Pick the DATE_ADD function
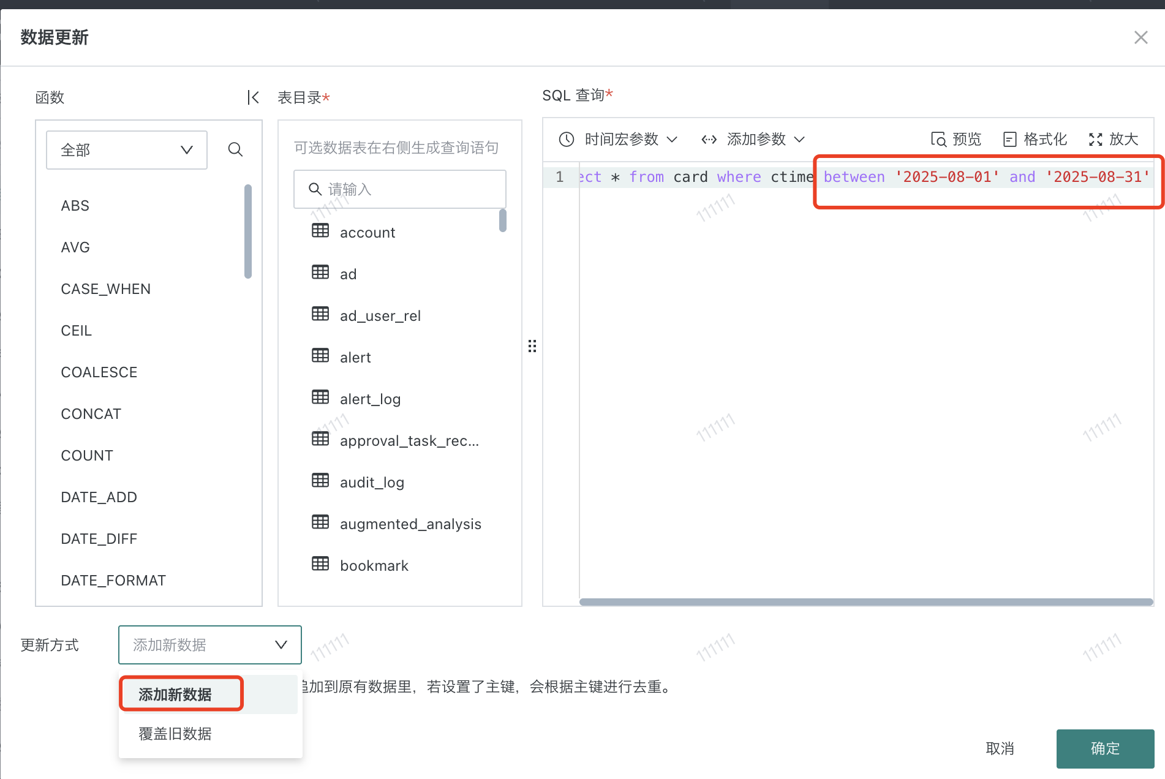This screenshot has width=1165, height=779. tap(99, 497)
